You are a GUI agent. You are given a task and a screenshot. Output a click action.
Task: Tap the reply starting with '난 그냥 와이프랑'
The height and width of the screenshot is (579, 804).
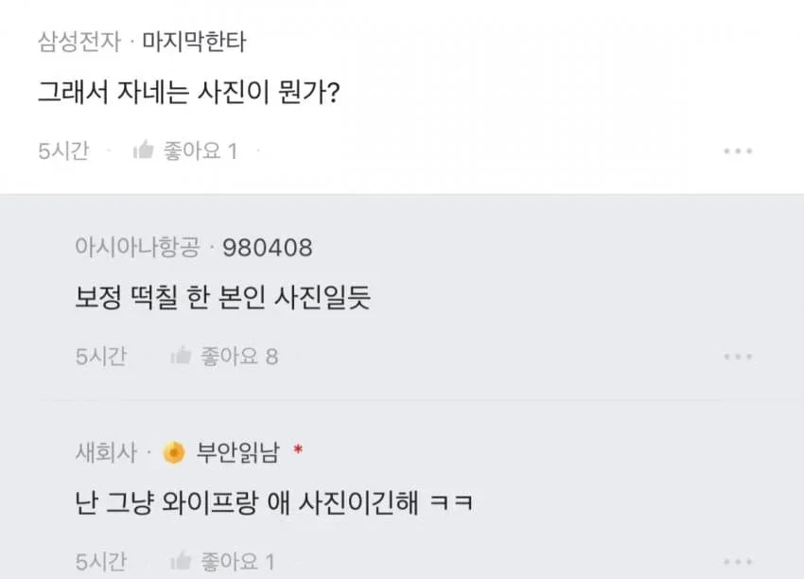point(273,503)
